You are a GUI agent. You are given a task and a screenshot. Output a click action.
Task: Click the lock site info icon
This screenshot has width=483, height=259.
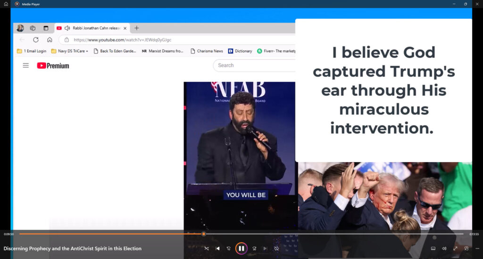click(67, 40)
